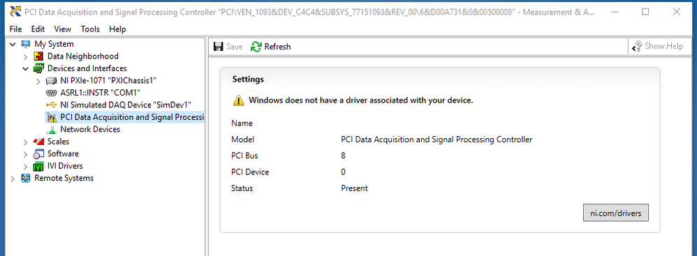Screen dimensions: 697x256
Task: Select NI Simulated DAQ Device "SimDev1"
Action: [126, 105]
